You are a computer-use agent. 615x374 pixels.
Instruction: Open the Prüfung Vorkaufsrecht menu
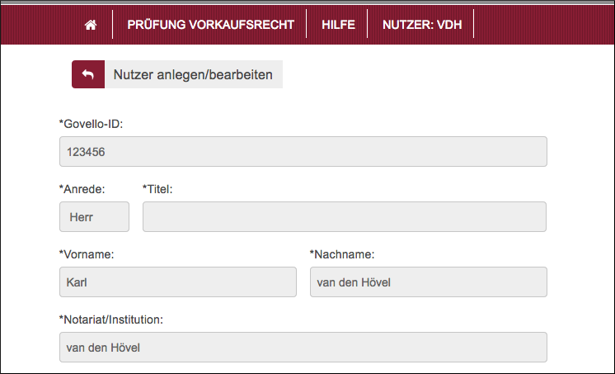pos(210,25)
